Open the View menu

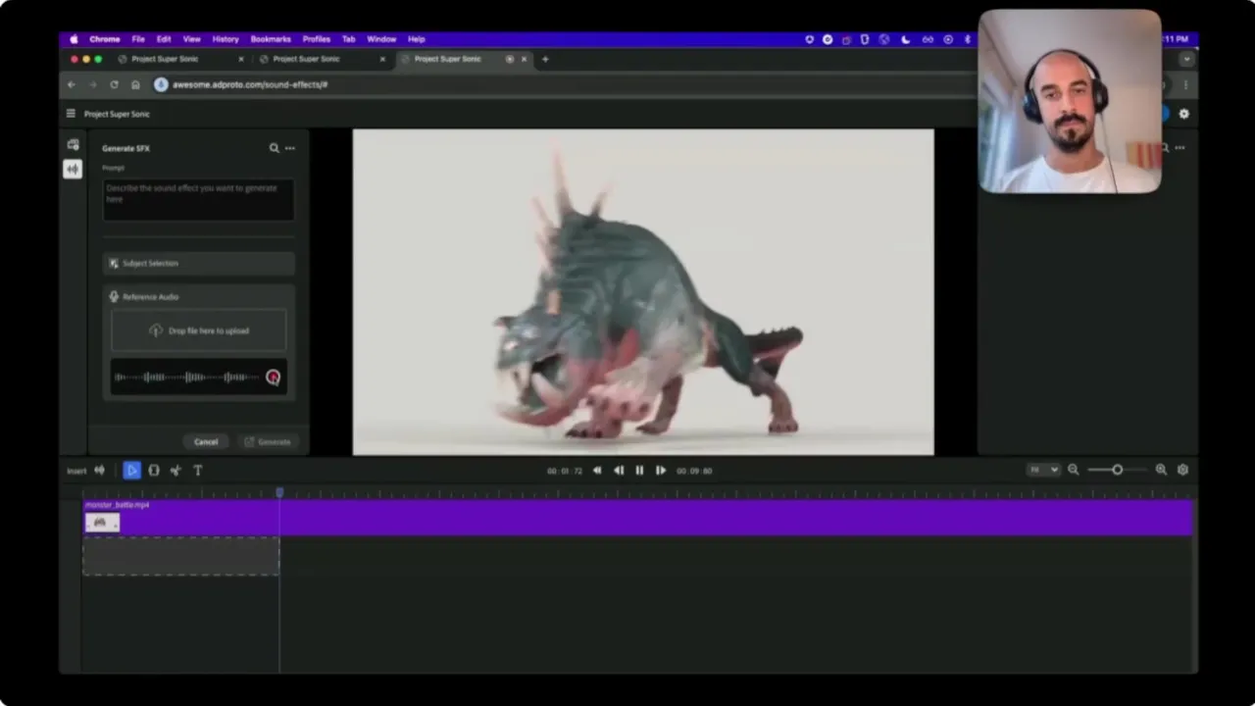[192, 39]
